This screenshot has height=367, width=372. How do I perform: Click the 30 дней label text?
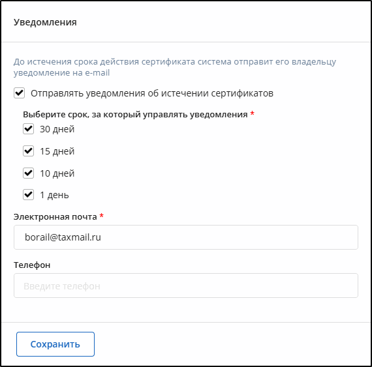(57, 129)
